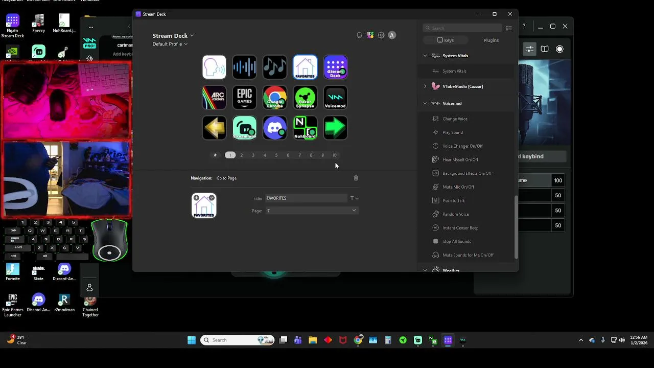Open the Default Profile dropdown

(170, 44)
